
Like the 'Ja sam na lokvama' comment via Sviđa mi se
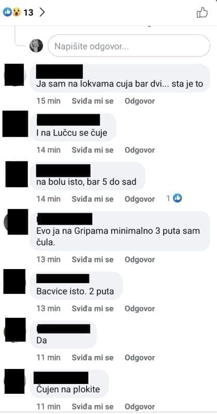tap(92, 101)
